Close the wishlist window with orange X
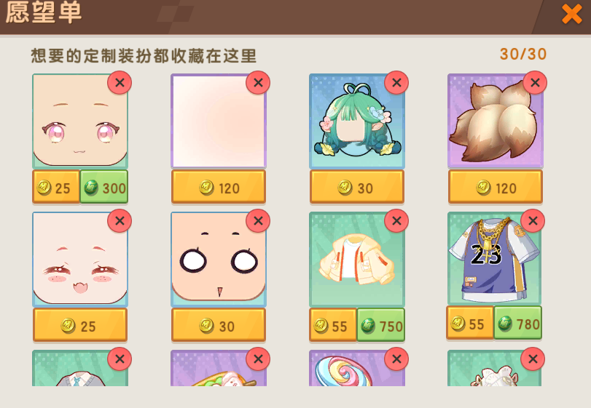Screen dimensions: 591x408 tap(572, 14)
